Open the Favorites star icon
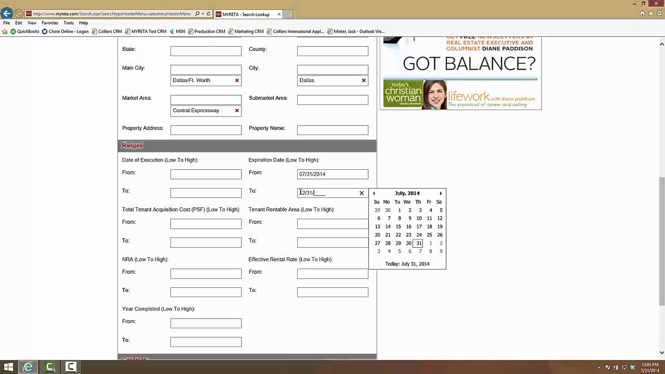Image resolution: width=665 pixels, height=374 pixels. click(x=651, y=14)
